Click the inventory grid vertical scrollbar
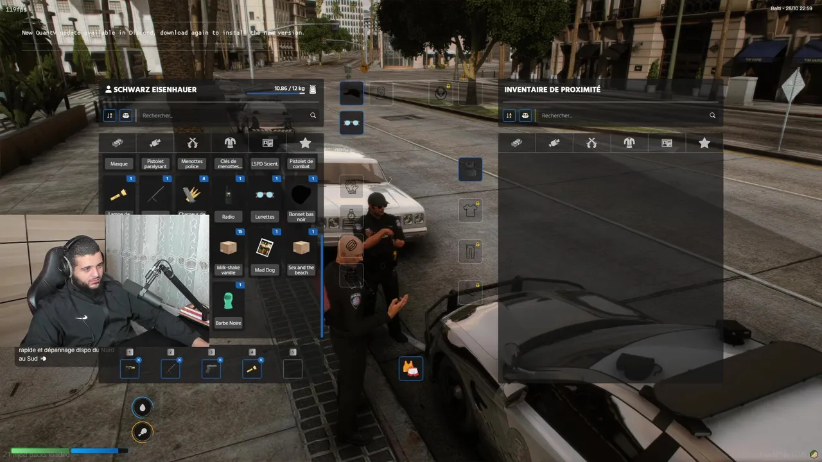 coord(321,285)
